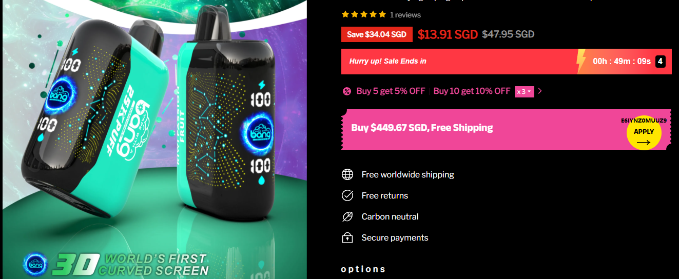Select the "Buy 10 get 10% OFF" offer
679x279 pixels.
[x=472, y=91]
